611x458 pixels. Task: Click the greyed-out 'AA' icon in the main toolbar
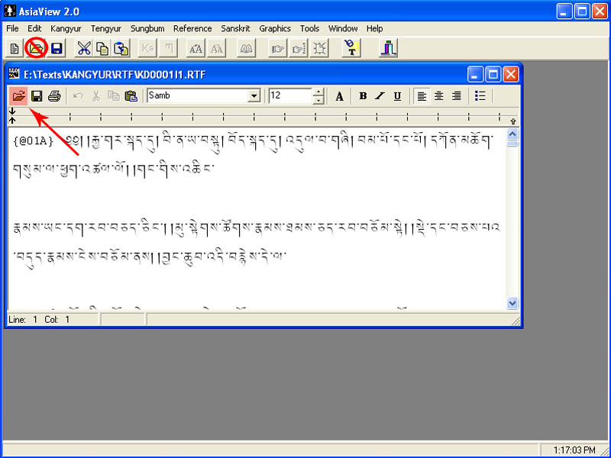(x=217, y=48)
